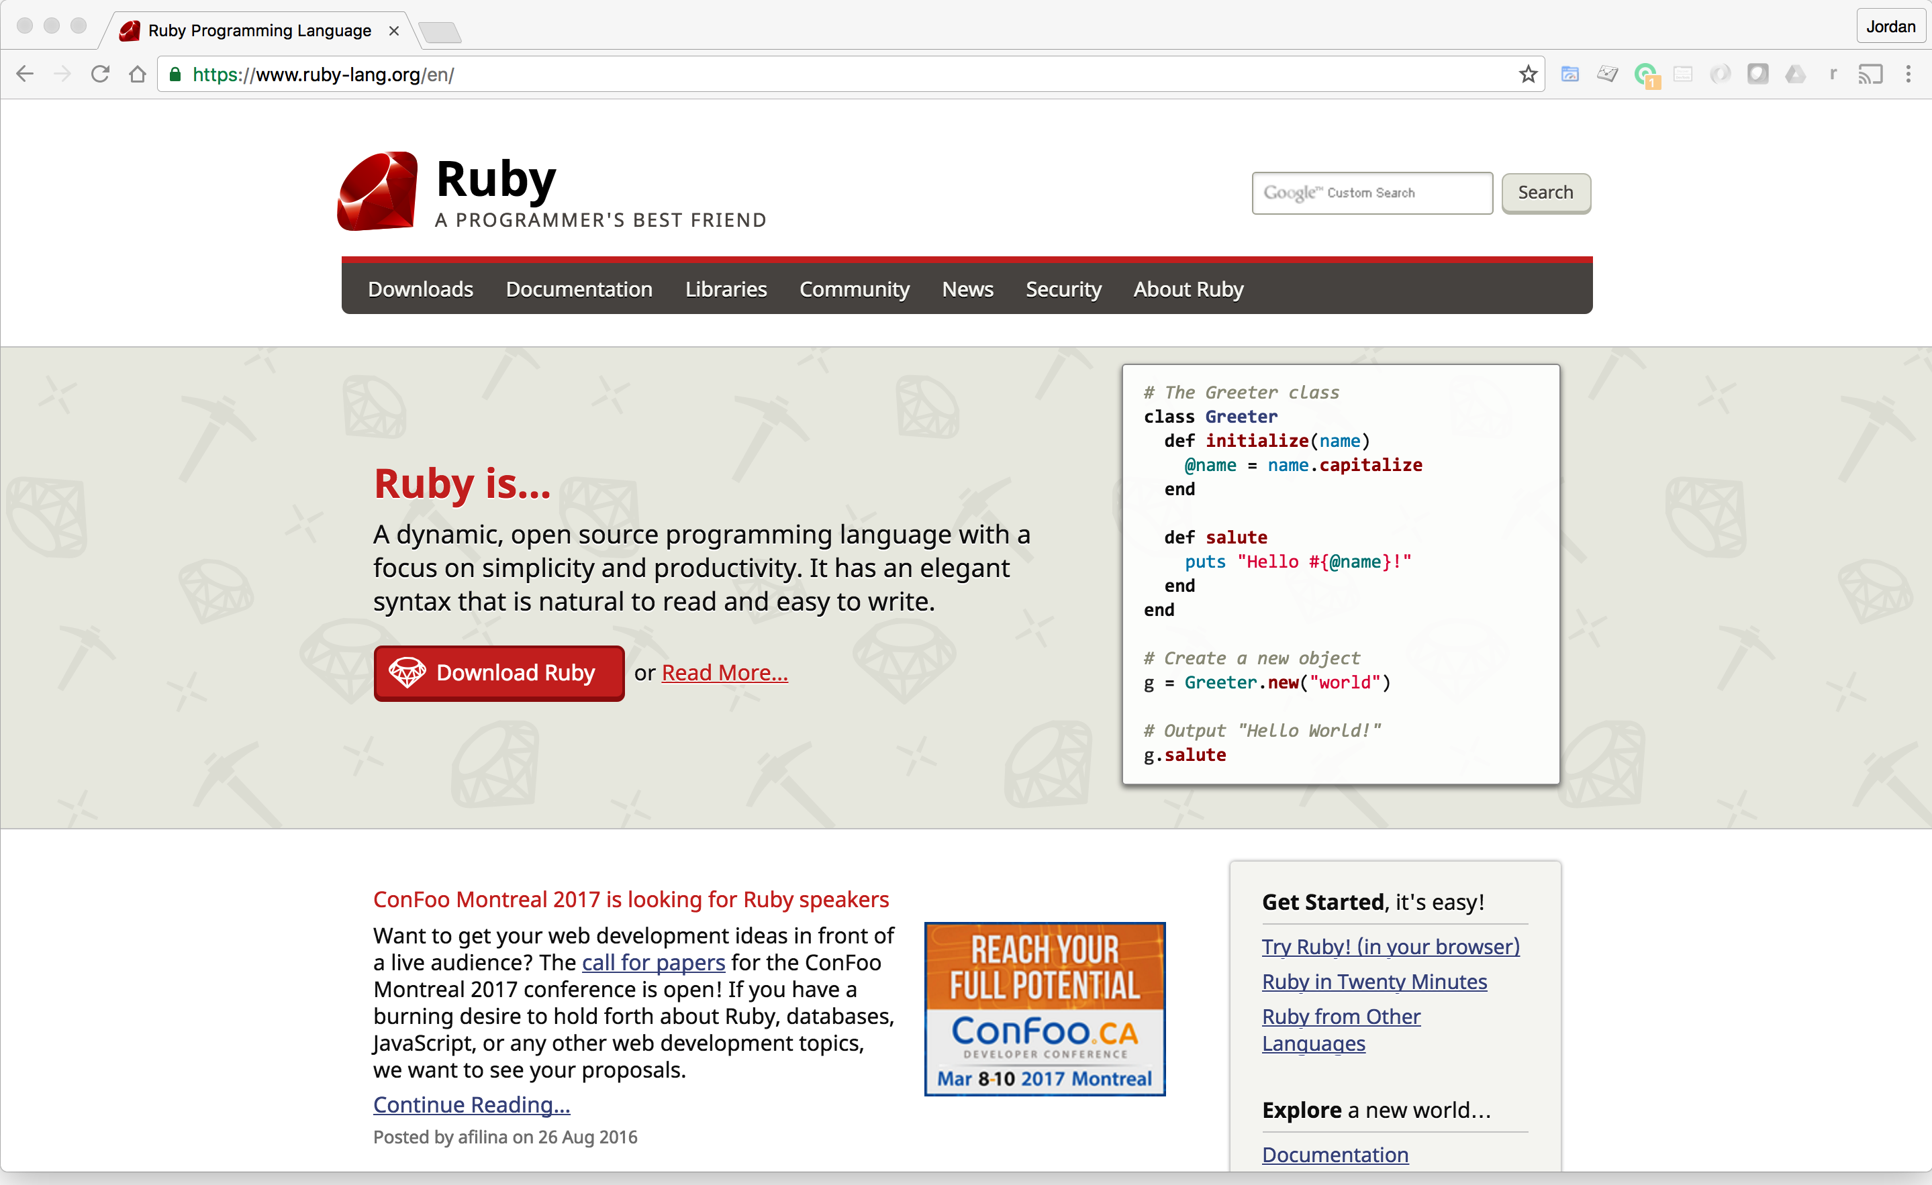Image resolution: width=1932 pixels, height=1185 pixels.
Task: Open the graph chart extension icon
Action: [x=1607, y=74]
